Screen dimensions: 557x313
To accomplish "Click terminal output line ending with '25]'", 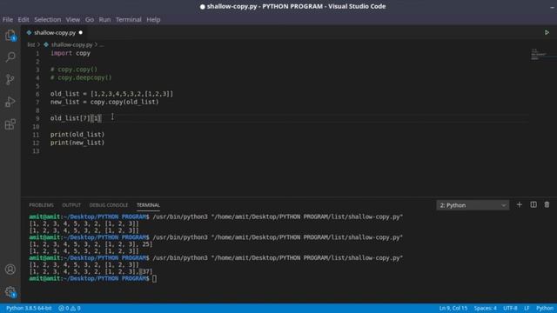I will click(x=91, y=244).
